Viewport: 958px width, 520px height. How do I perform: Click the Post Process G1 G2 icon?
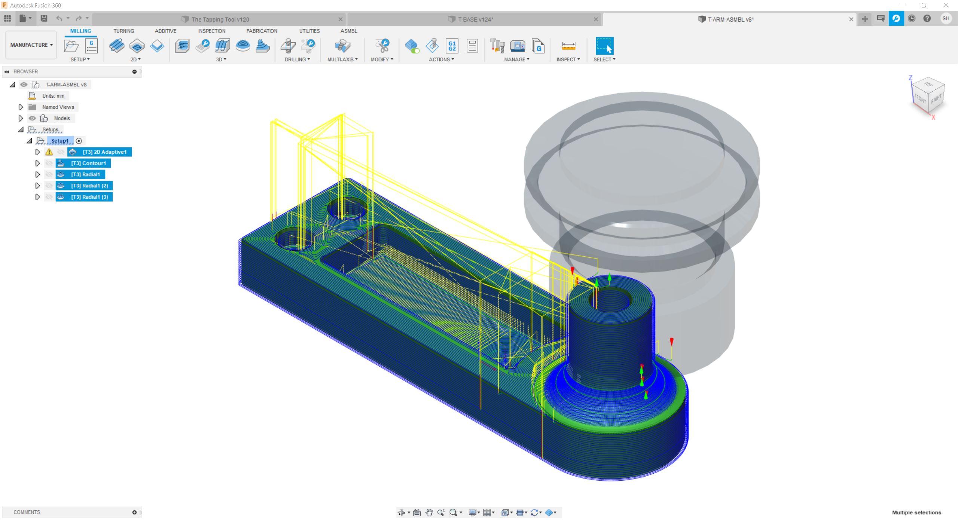tap(452, 46)
